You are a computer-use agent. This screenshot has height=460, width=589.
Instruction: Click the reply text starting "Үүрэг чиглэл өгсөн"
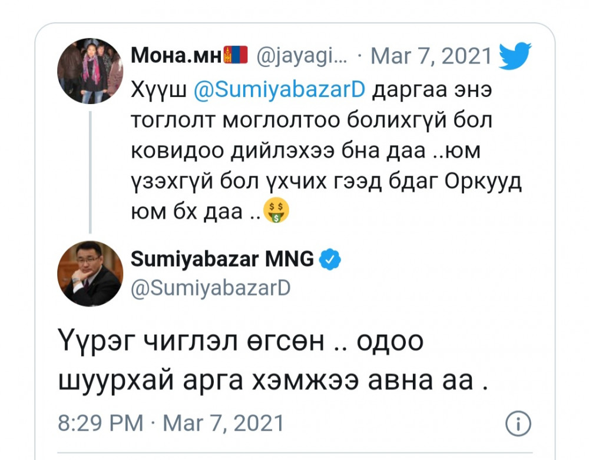(240, 341)
